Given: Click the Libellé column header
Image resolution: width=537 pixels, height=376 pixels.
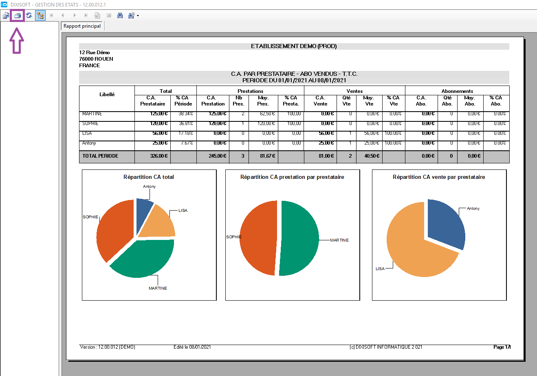Looking at the screenshot, I should pyautogui.click(x=107, y=95).
